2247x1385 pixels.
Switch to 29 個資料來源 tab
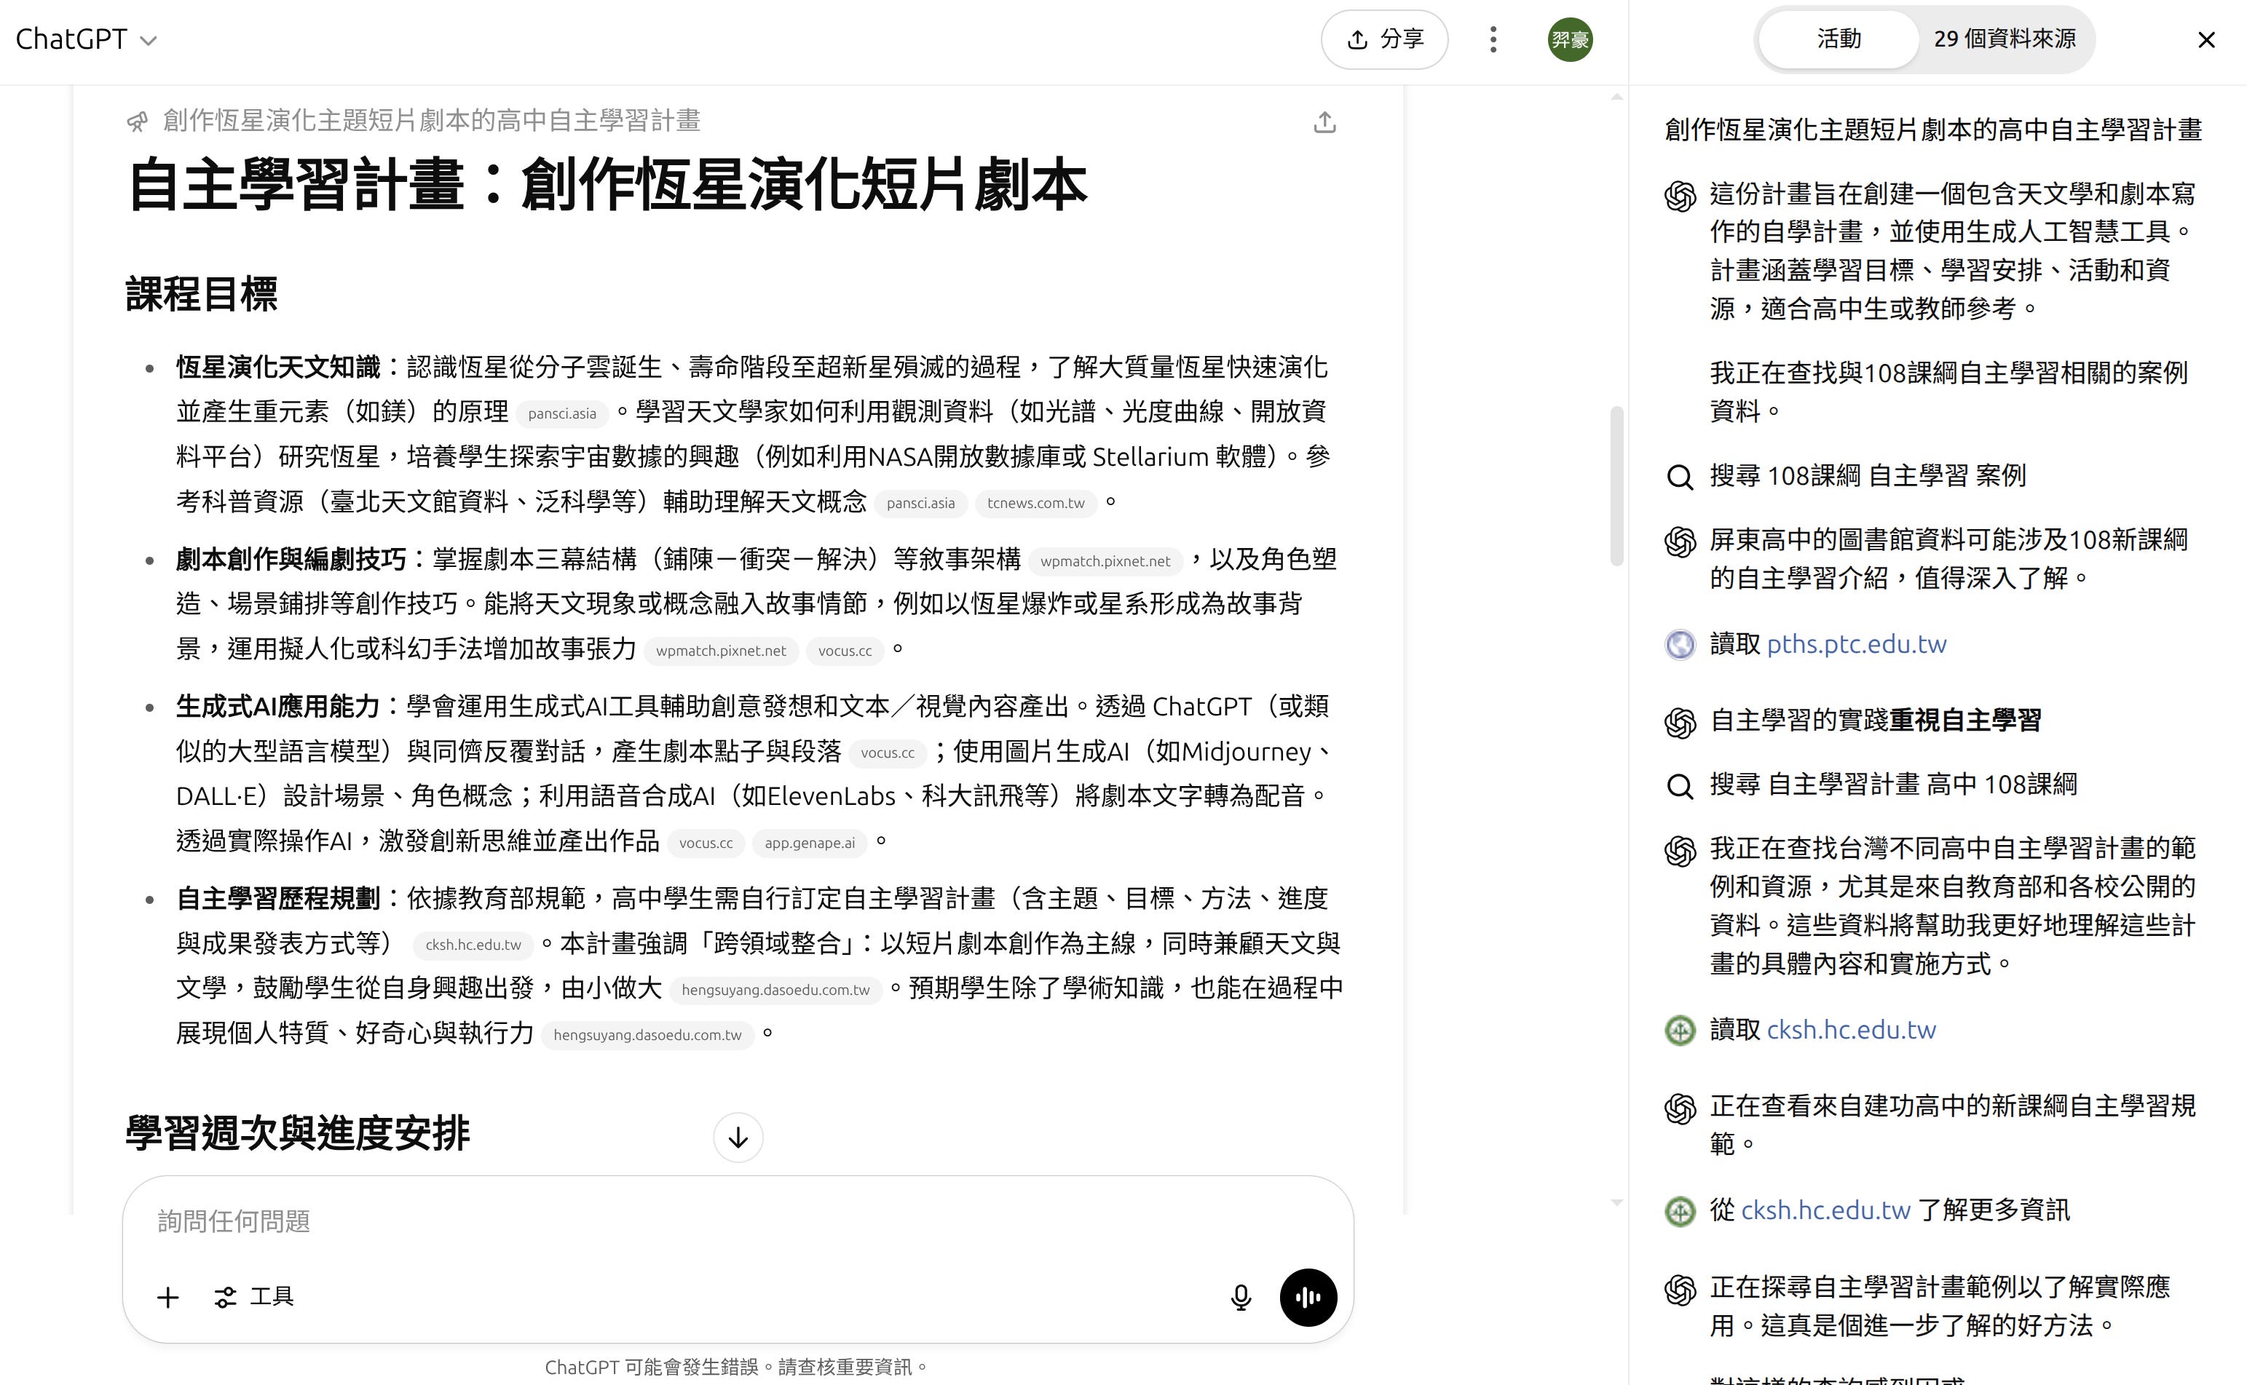coord(2004,39)
